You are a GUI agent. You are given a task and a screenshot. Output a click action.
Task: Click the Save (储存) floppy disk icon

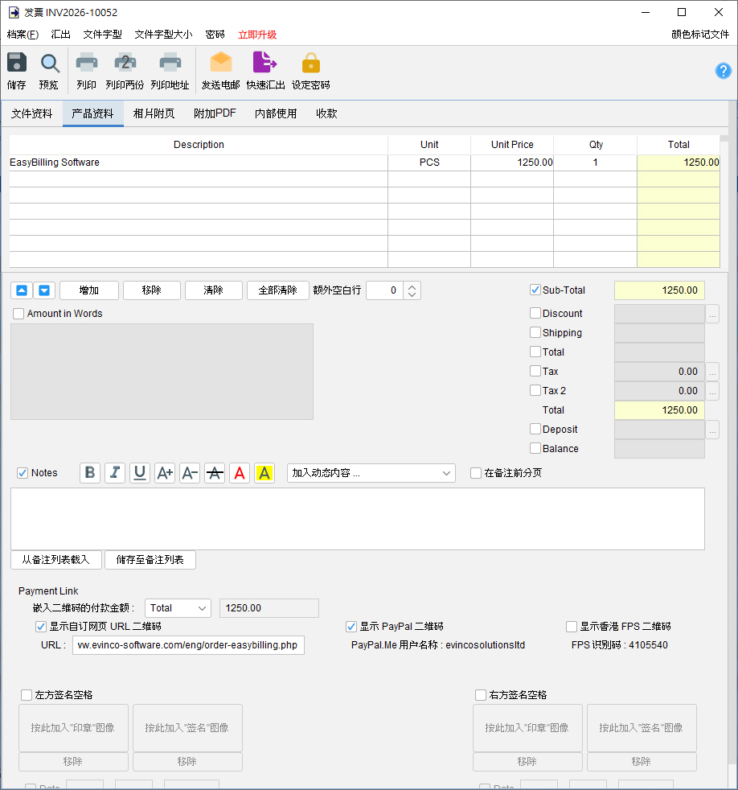click(x=17, y=63)
